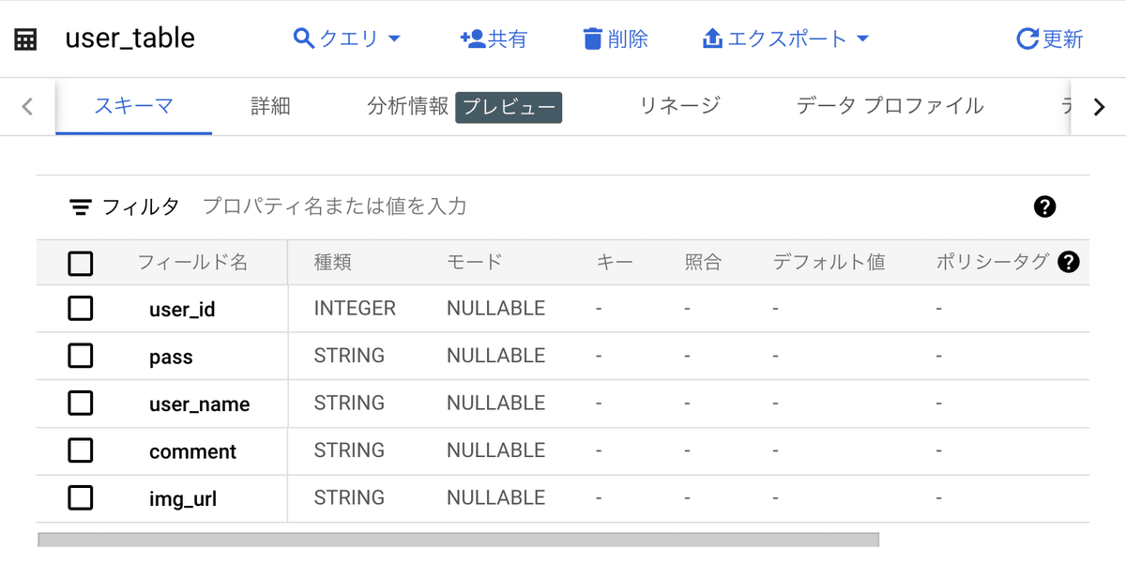Click the table icon beside user_table
1126x564 pixels.
25,39
